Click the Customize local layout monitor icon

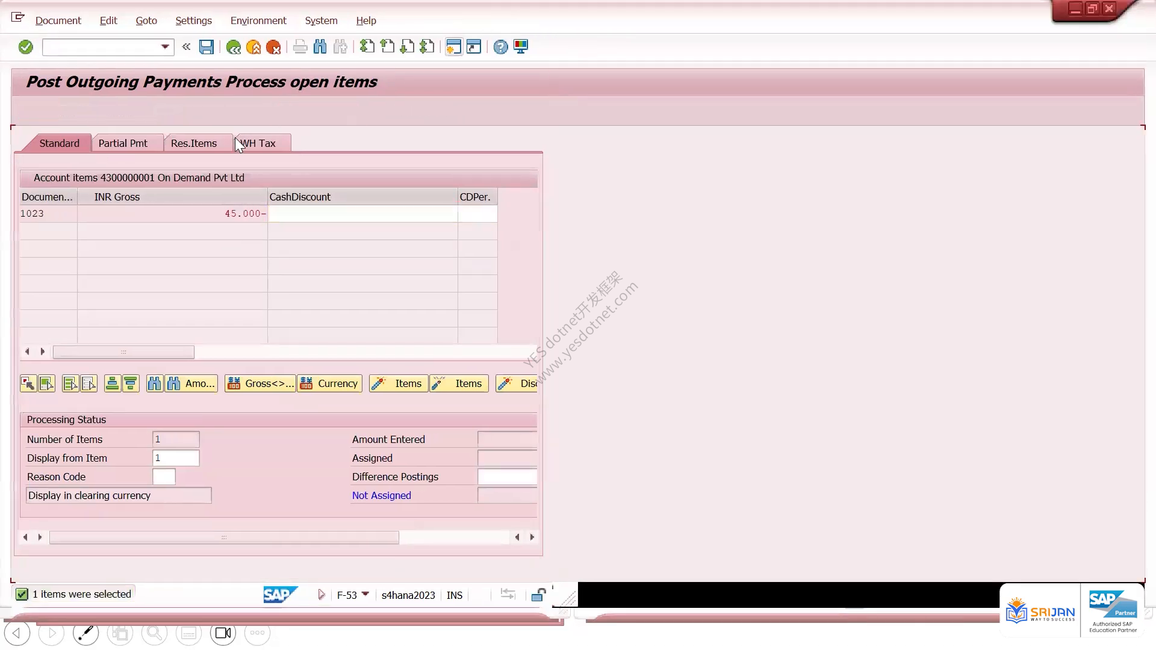click(521, 47)
